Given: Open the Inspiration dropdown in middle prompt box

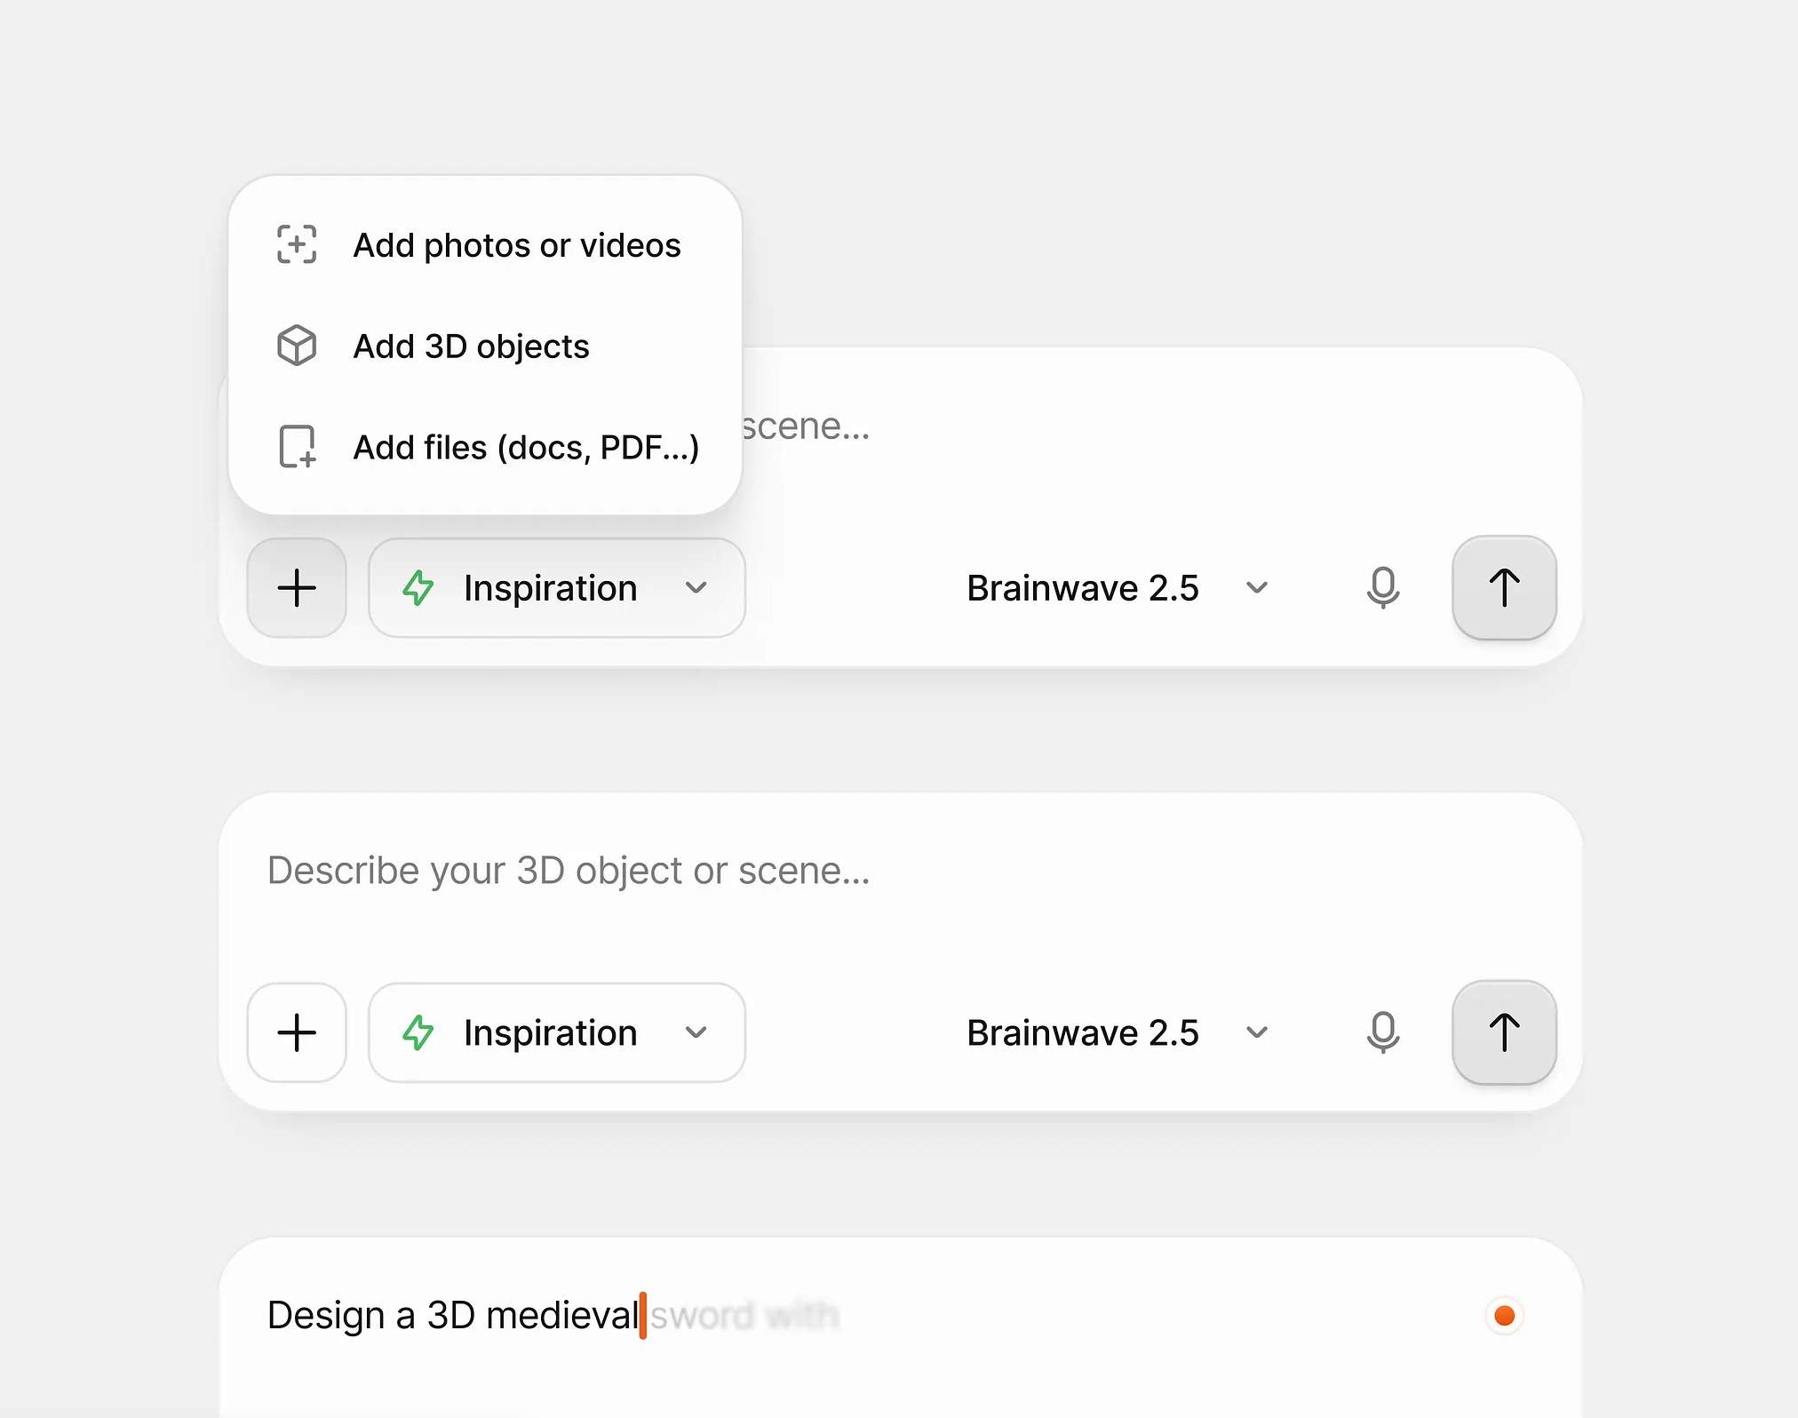Looking at the screenshot, I should [x=557, y=1032].
